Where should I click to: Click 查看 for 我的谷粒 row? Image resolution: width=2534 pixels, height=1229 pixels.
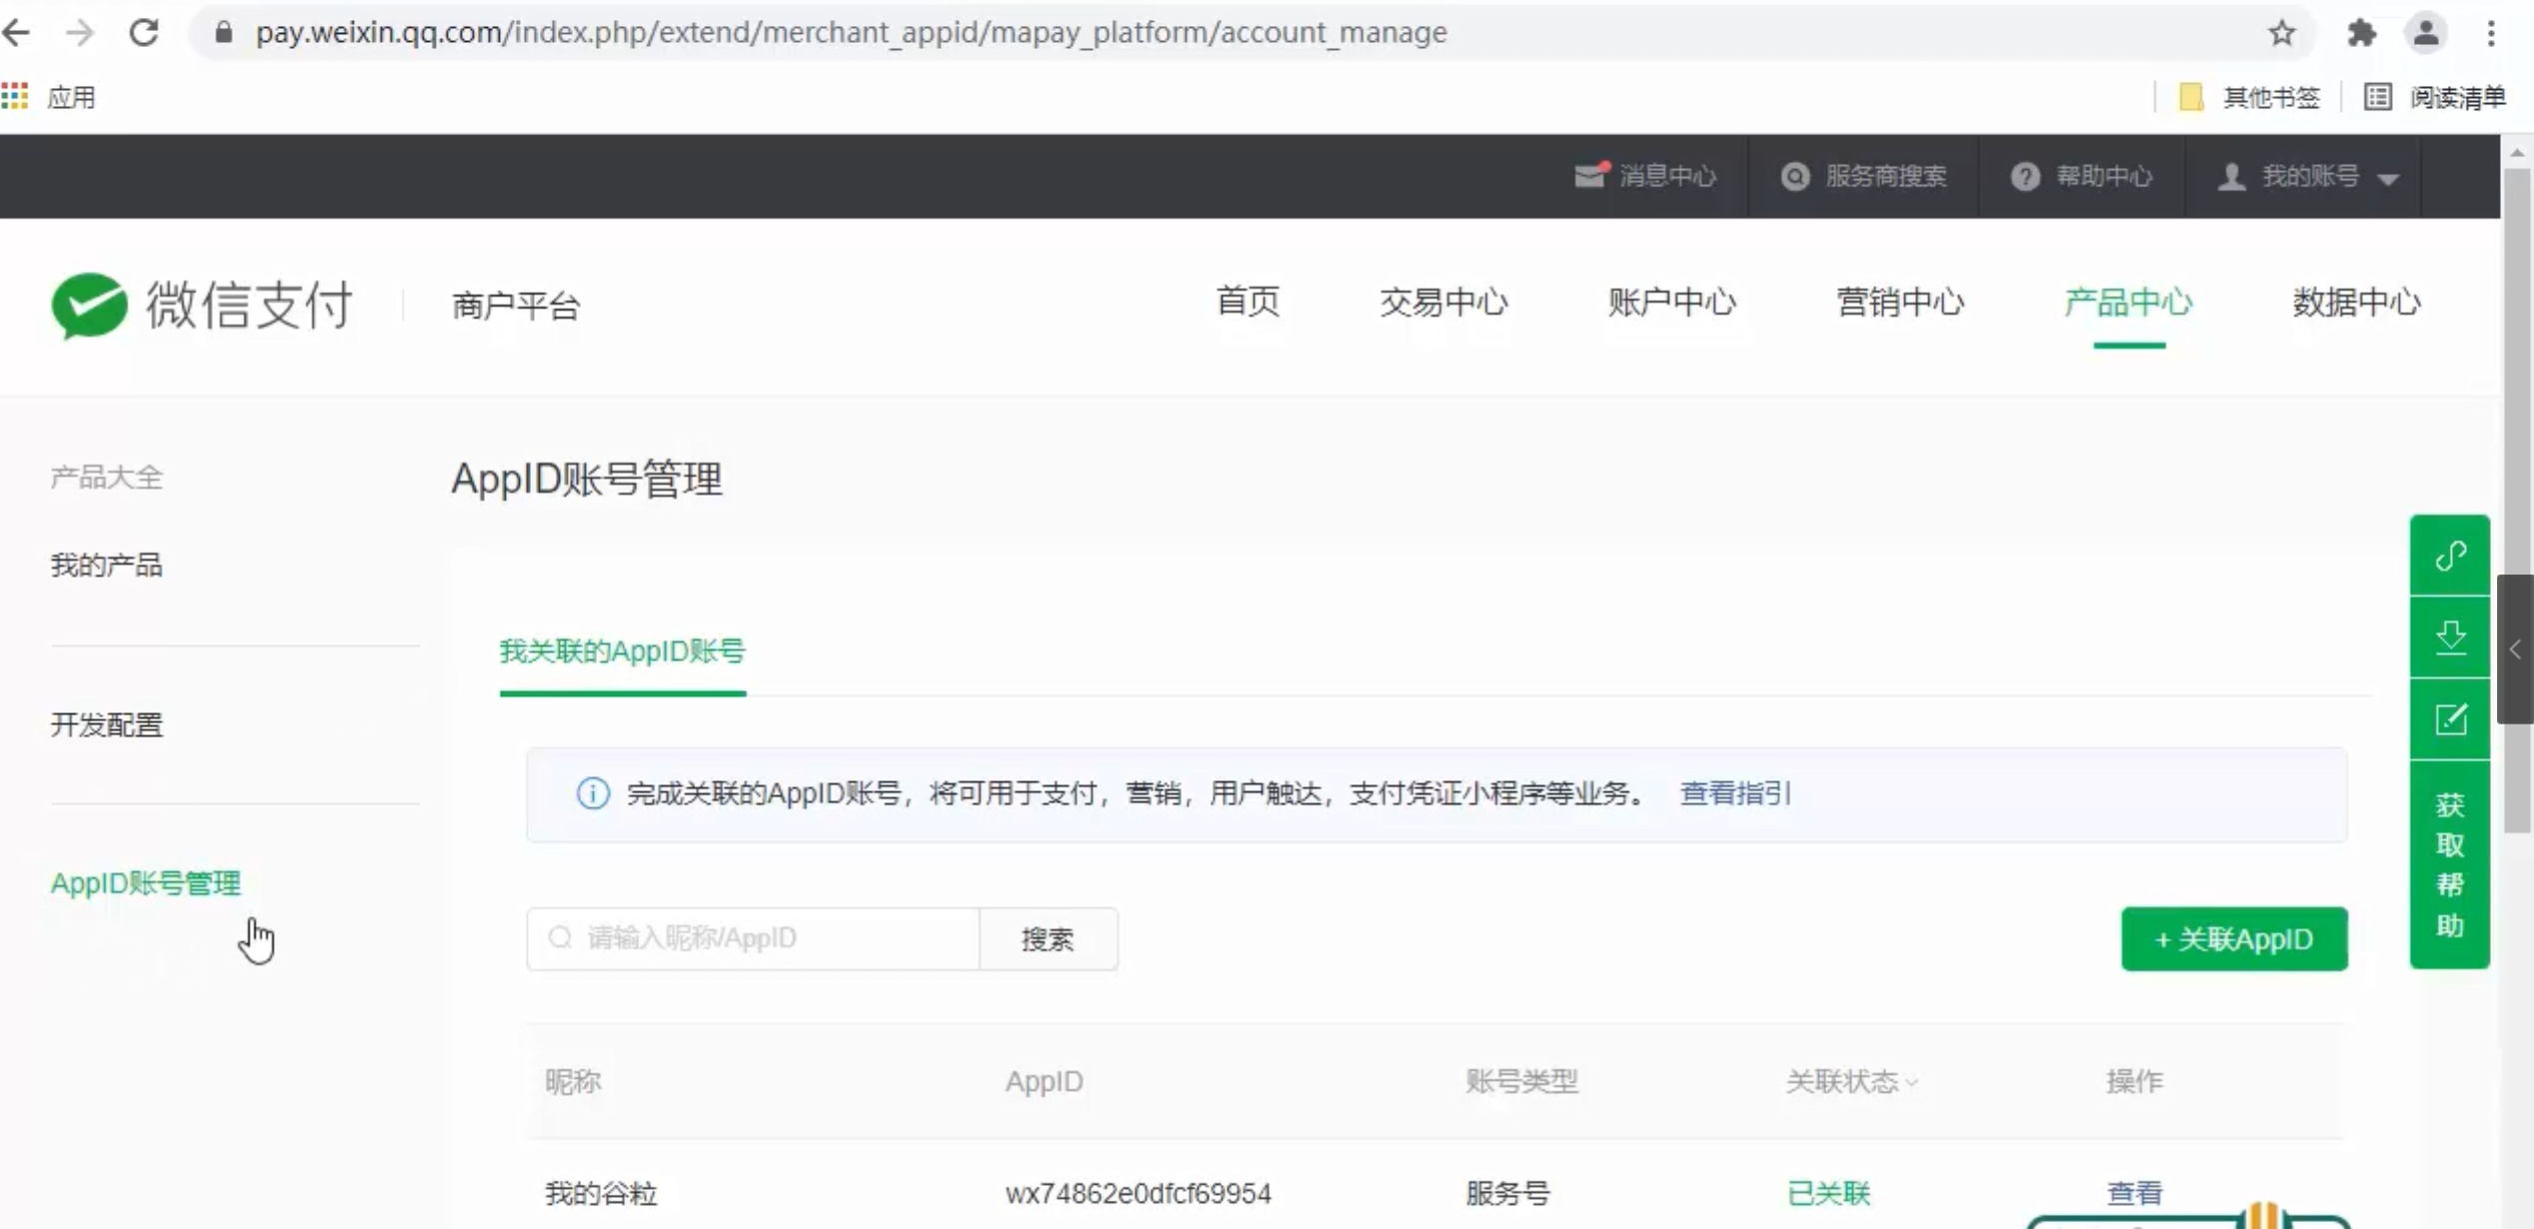[x=2134, y=1193]
